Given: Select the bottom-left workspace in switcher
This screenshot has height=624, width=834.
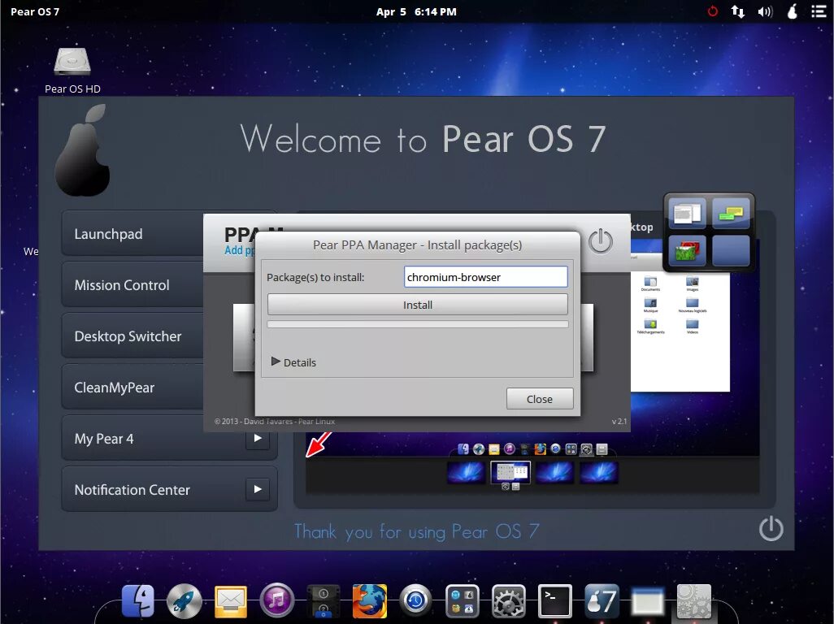Looking at the screenshot, I should click(687, 250).
